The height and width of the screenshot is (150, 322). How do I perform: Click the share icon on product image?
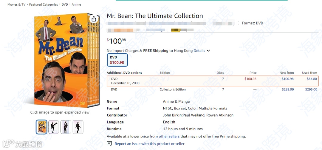(94, 19)
